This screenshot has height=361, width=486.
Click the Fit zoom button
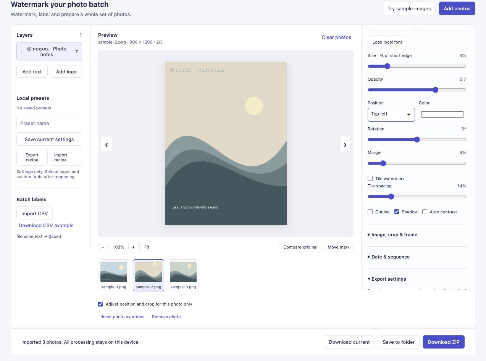[147, 247]
